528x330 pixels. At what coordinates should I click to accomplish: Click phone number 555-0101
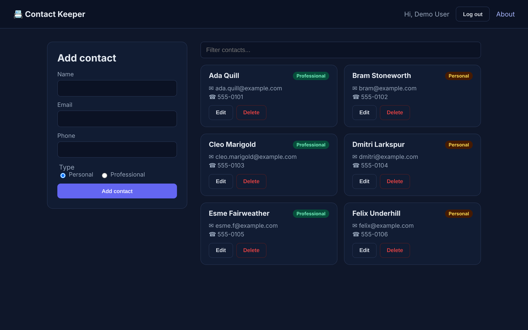[x=230, y=97]
